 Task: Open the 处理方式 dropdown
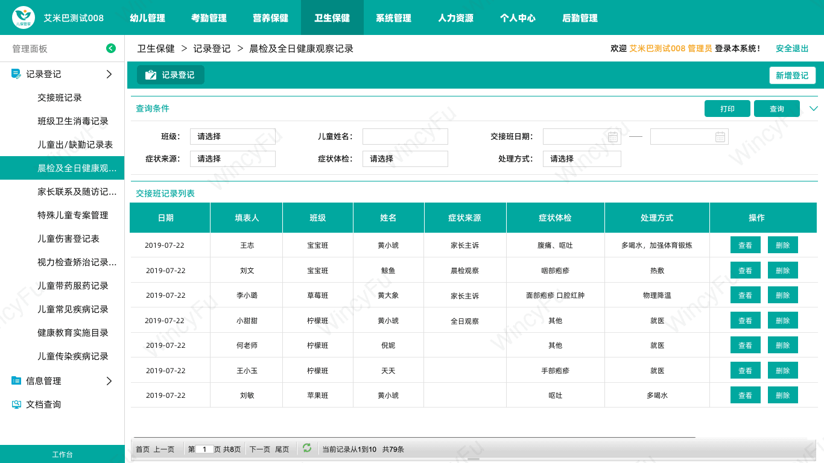pyautogui.click(x=582, y=159)
